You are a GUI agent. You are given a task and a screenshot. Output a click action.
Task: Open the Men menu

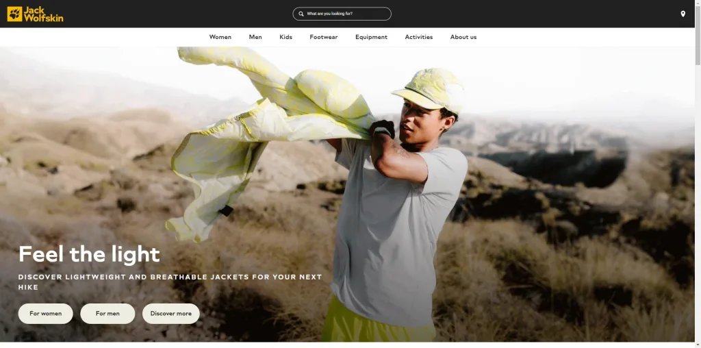(x=255, y=37)
